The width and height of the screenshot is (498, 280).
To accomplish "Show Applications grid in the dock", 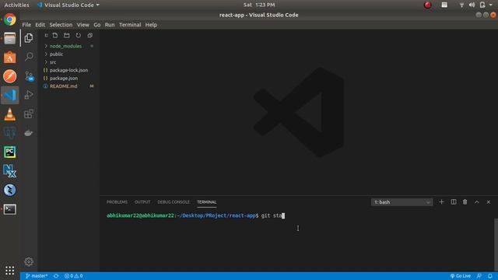I will point(10,271).
